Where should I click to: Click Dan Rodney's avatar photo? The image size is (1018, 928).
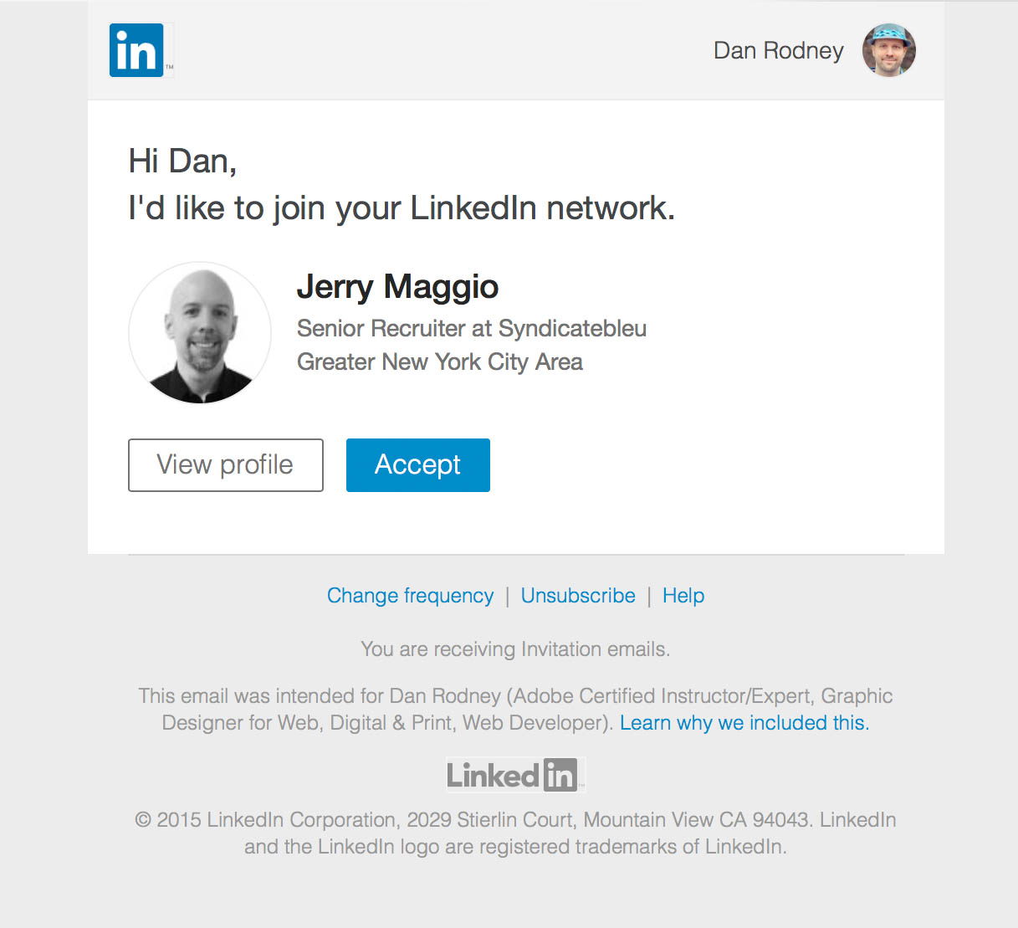888,50
